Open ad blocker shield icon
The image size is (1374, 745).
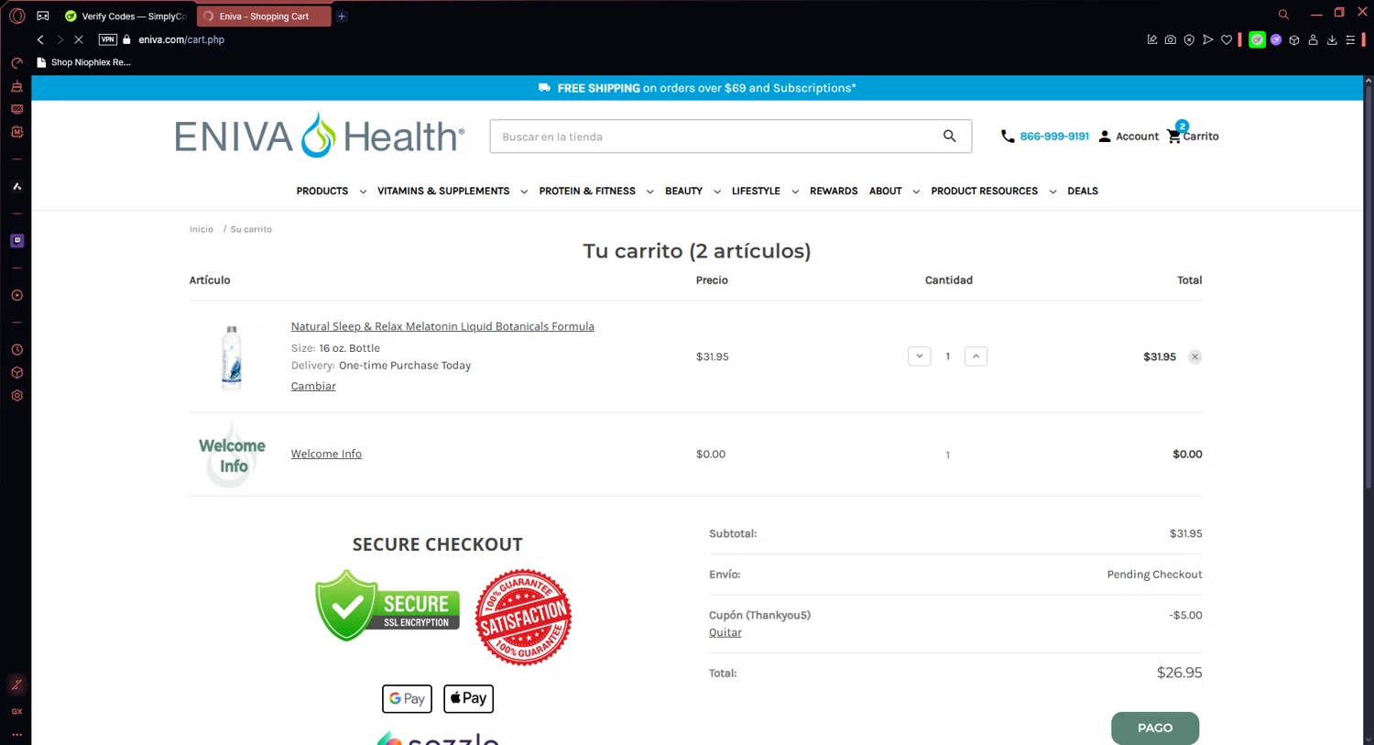(x=1189, y=39)
